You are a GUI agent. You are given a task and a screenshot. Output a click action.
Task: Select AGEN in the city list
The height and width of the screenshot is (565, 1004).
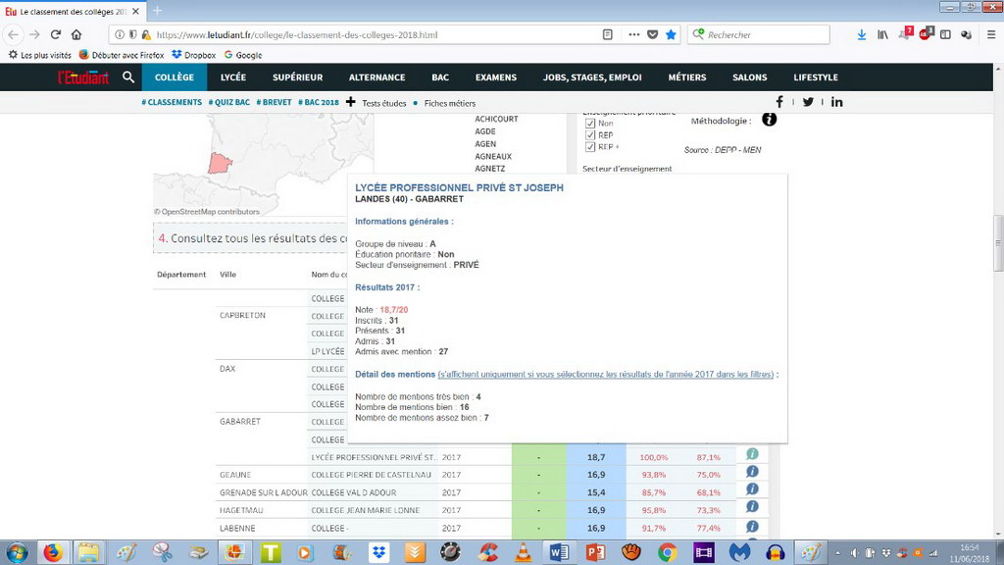coord(485,144)
